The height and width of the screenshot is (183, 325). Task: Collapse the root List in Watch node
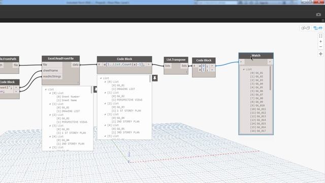pyautogui.click(x=244, y=69)
